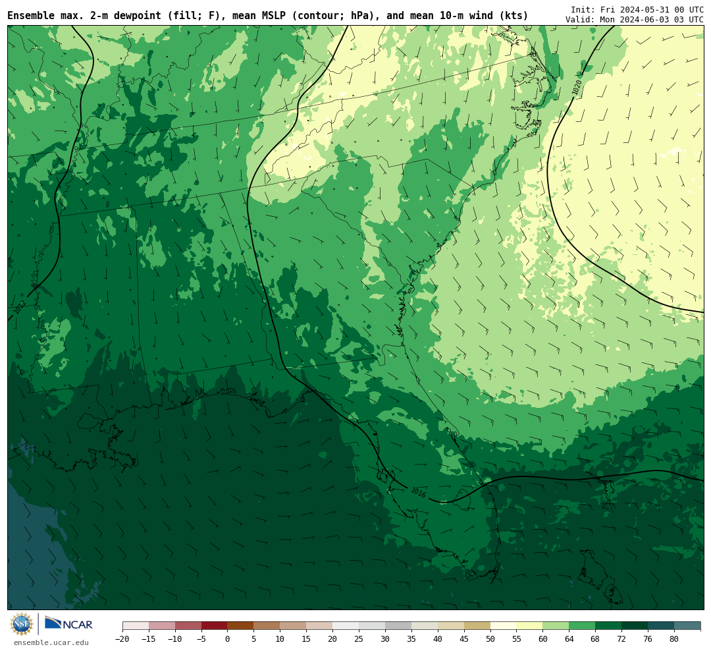Pick the pale yellow swatch between 50 and 55
Image resolution: width=711 pixels, height=651 pixels.
coord(504,626)
